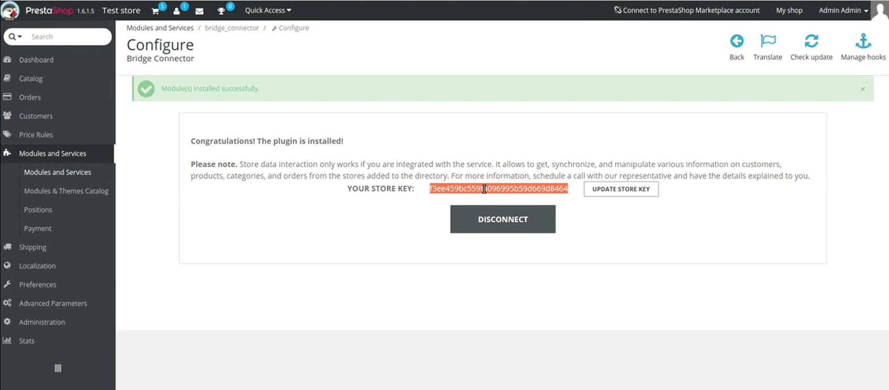Click the sidebar Search input field
The image size is (889, 390).
[68, 37]
